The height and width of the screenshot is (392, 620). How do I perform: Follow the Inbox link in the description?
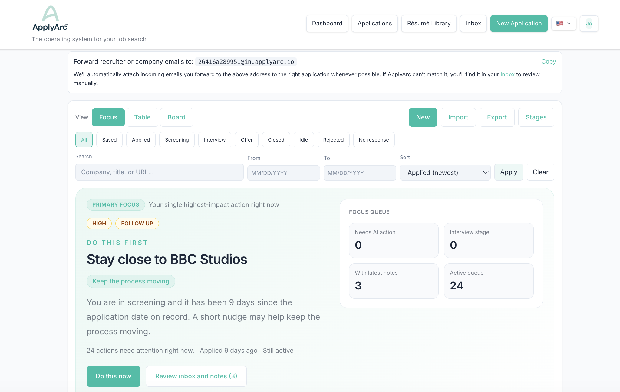coord(507,74)
